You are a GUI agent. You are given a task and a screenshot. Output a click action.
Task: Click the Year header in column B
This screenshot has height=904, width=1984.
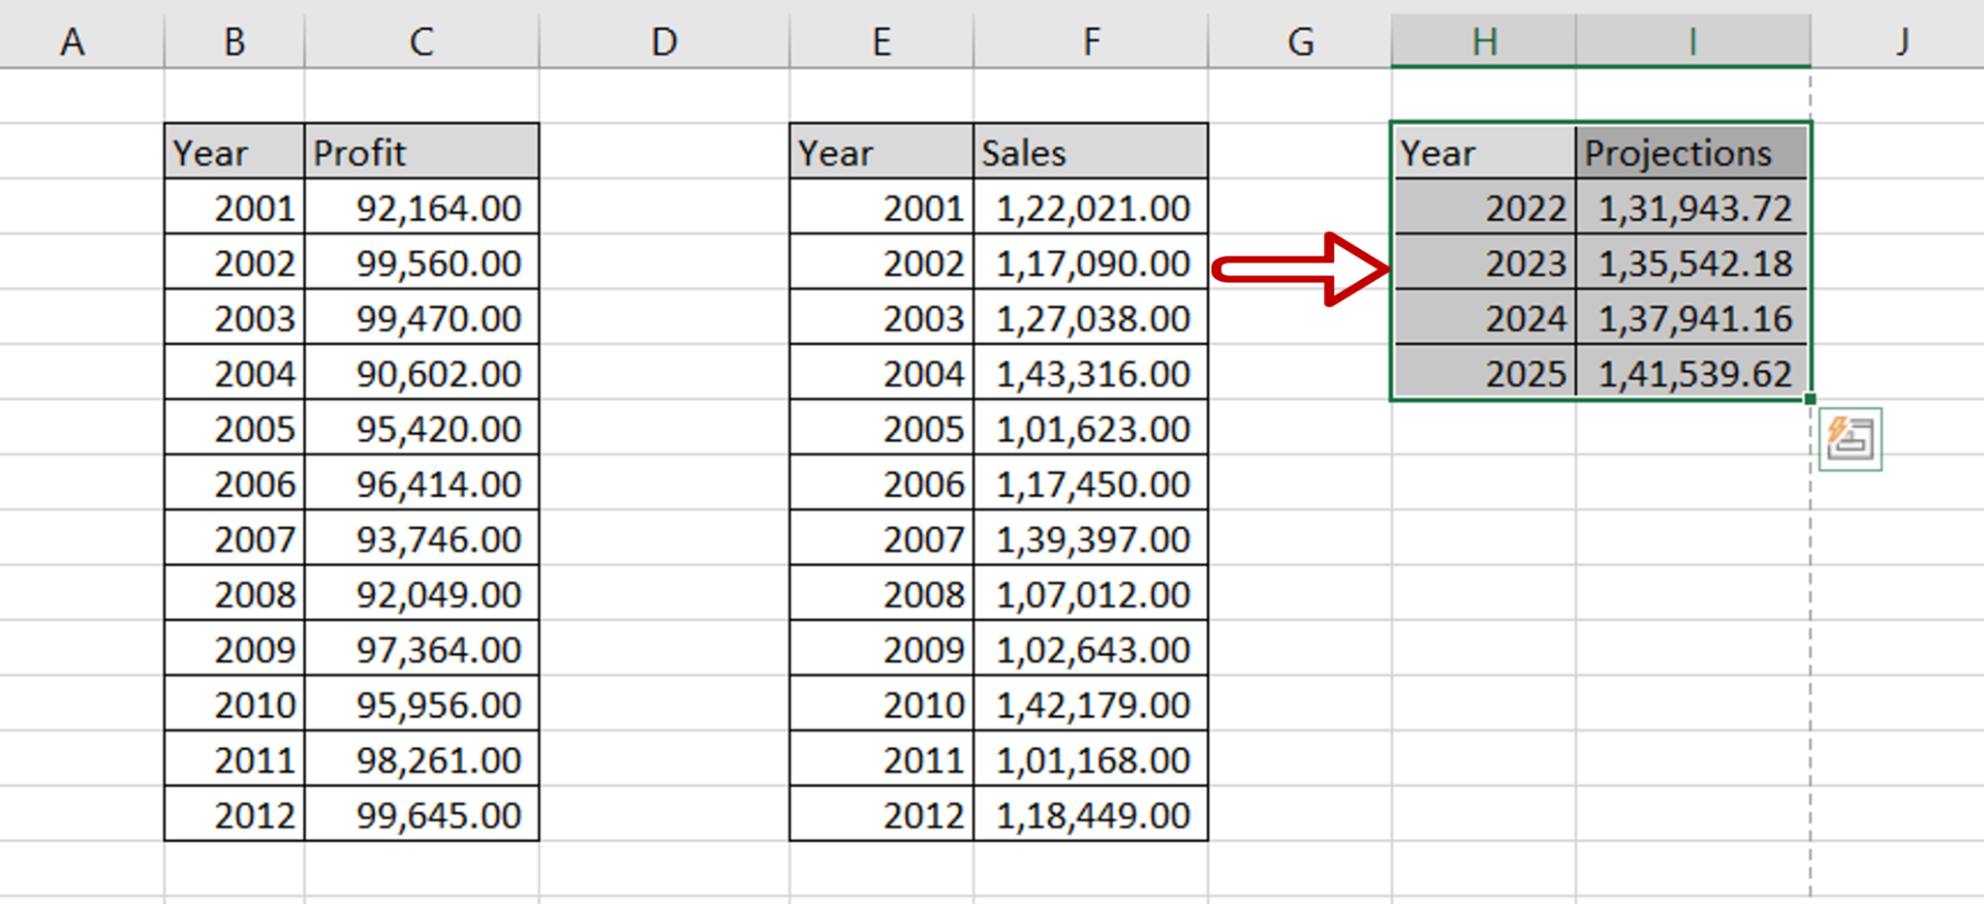[x=234, y=151]
